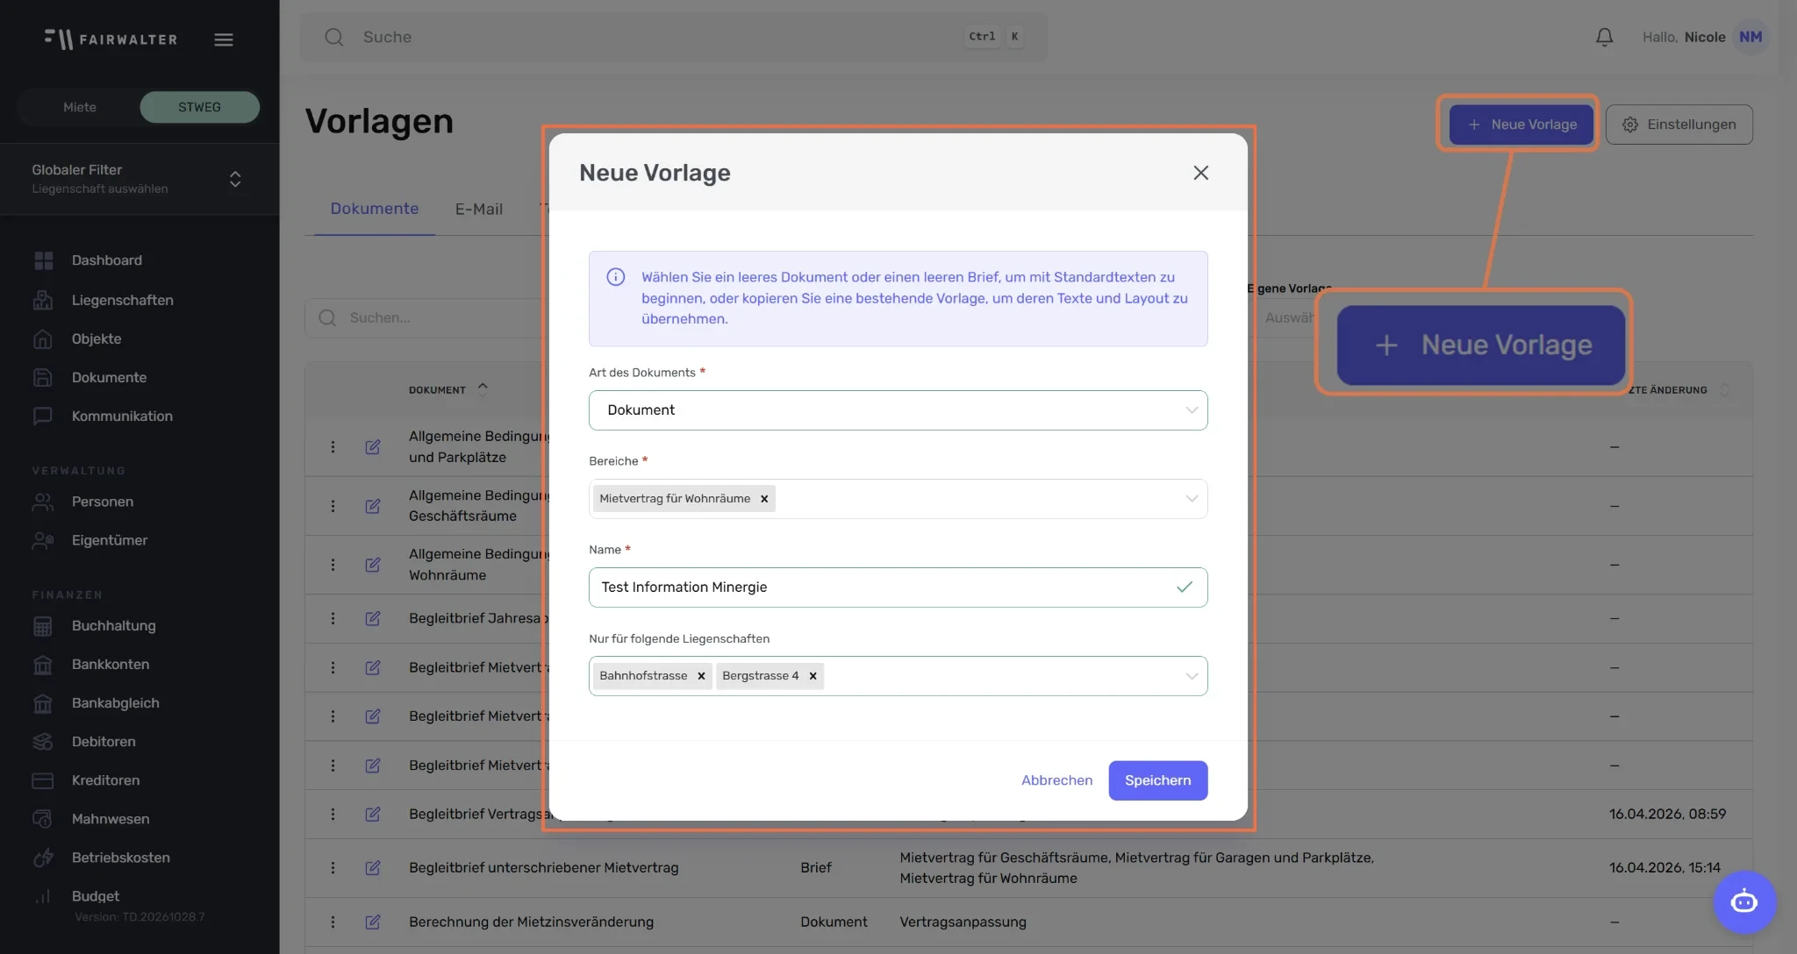Remove the Bergstrasse 4 tag
Viewport: 1797px width, 954px height.
pos(813,676)
